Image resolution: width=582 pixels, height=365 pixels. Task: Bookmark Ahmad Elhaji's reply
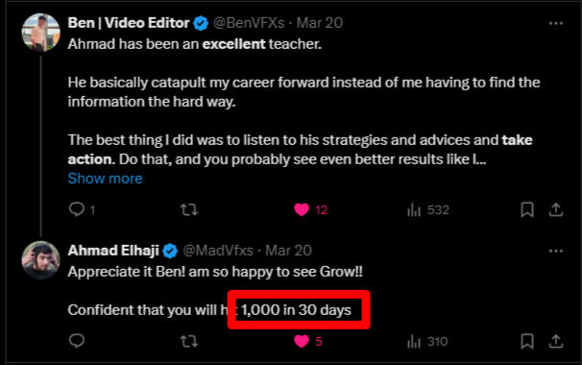[x=527, y=341]
